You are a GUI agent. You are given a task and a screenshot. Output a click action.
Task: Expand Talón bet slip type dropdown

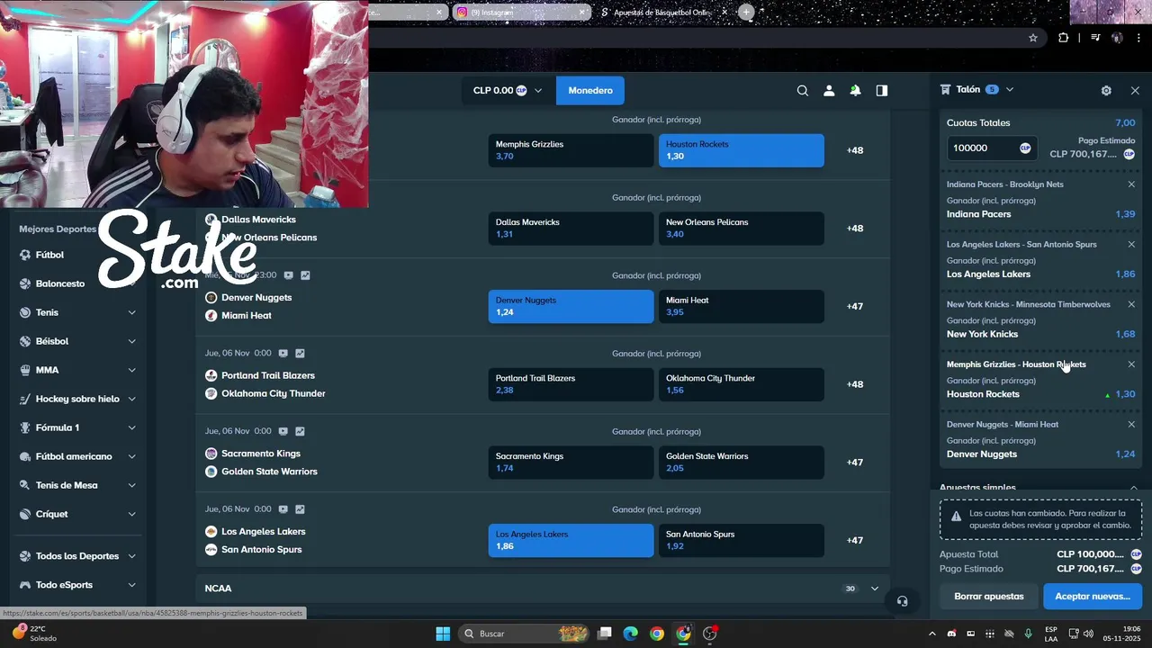click(x=1009, y=90)
